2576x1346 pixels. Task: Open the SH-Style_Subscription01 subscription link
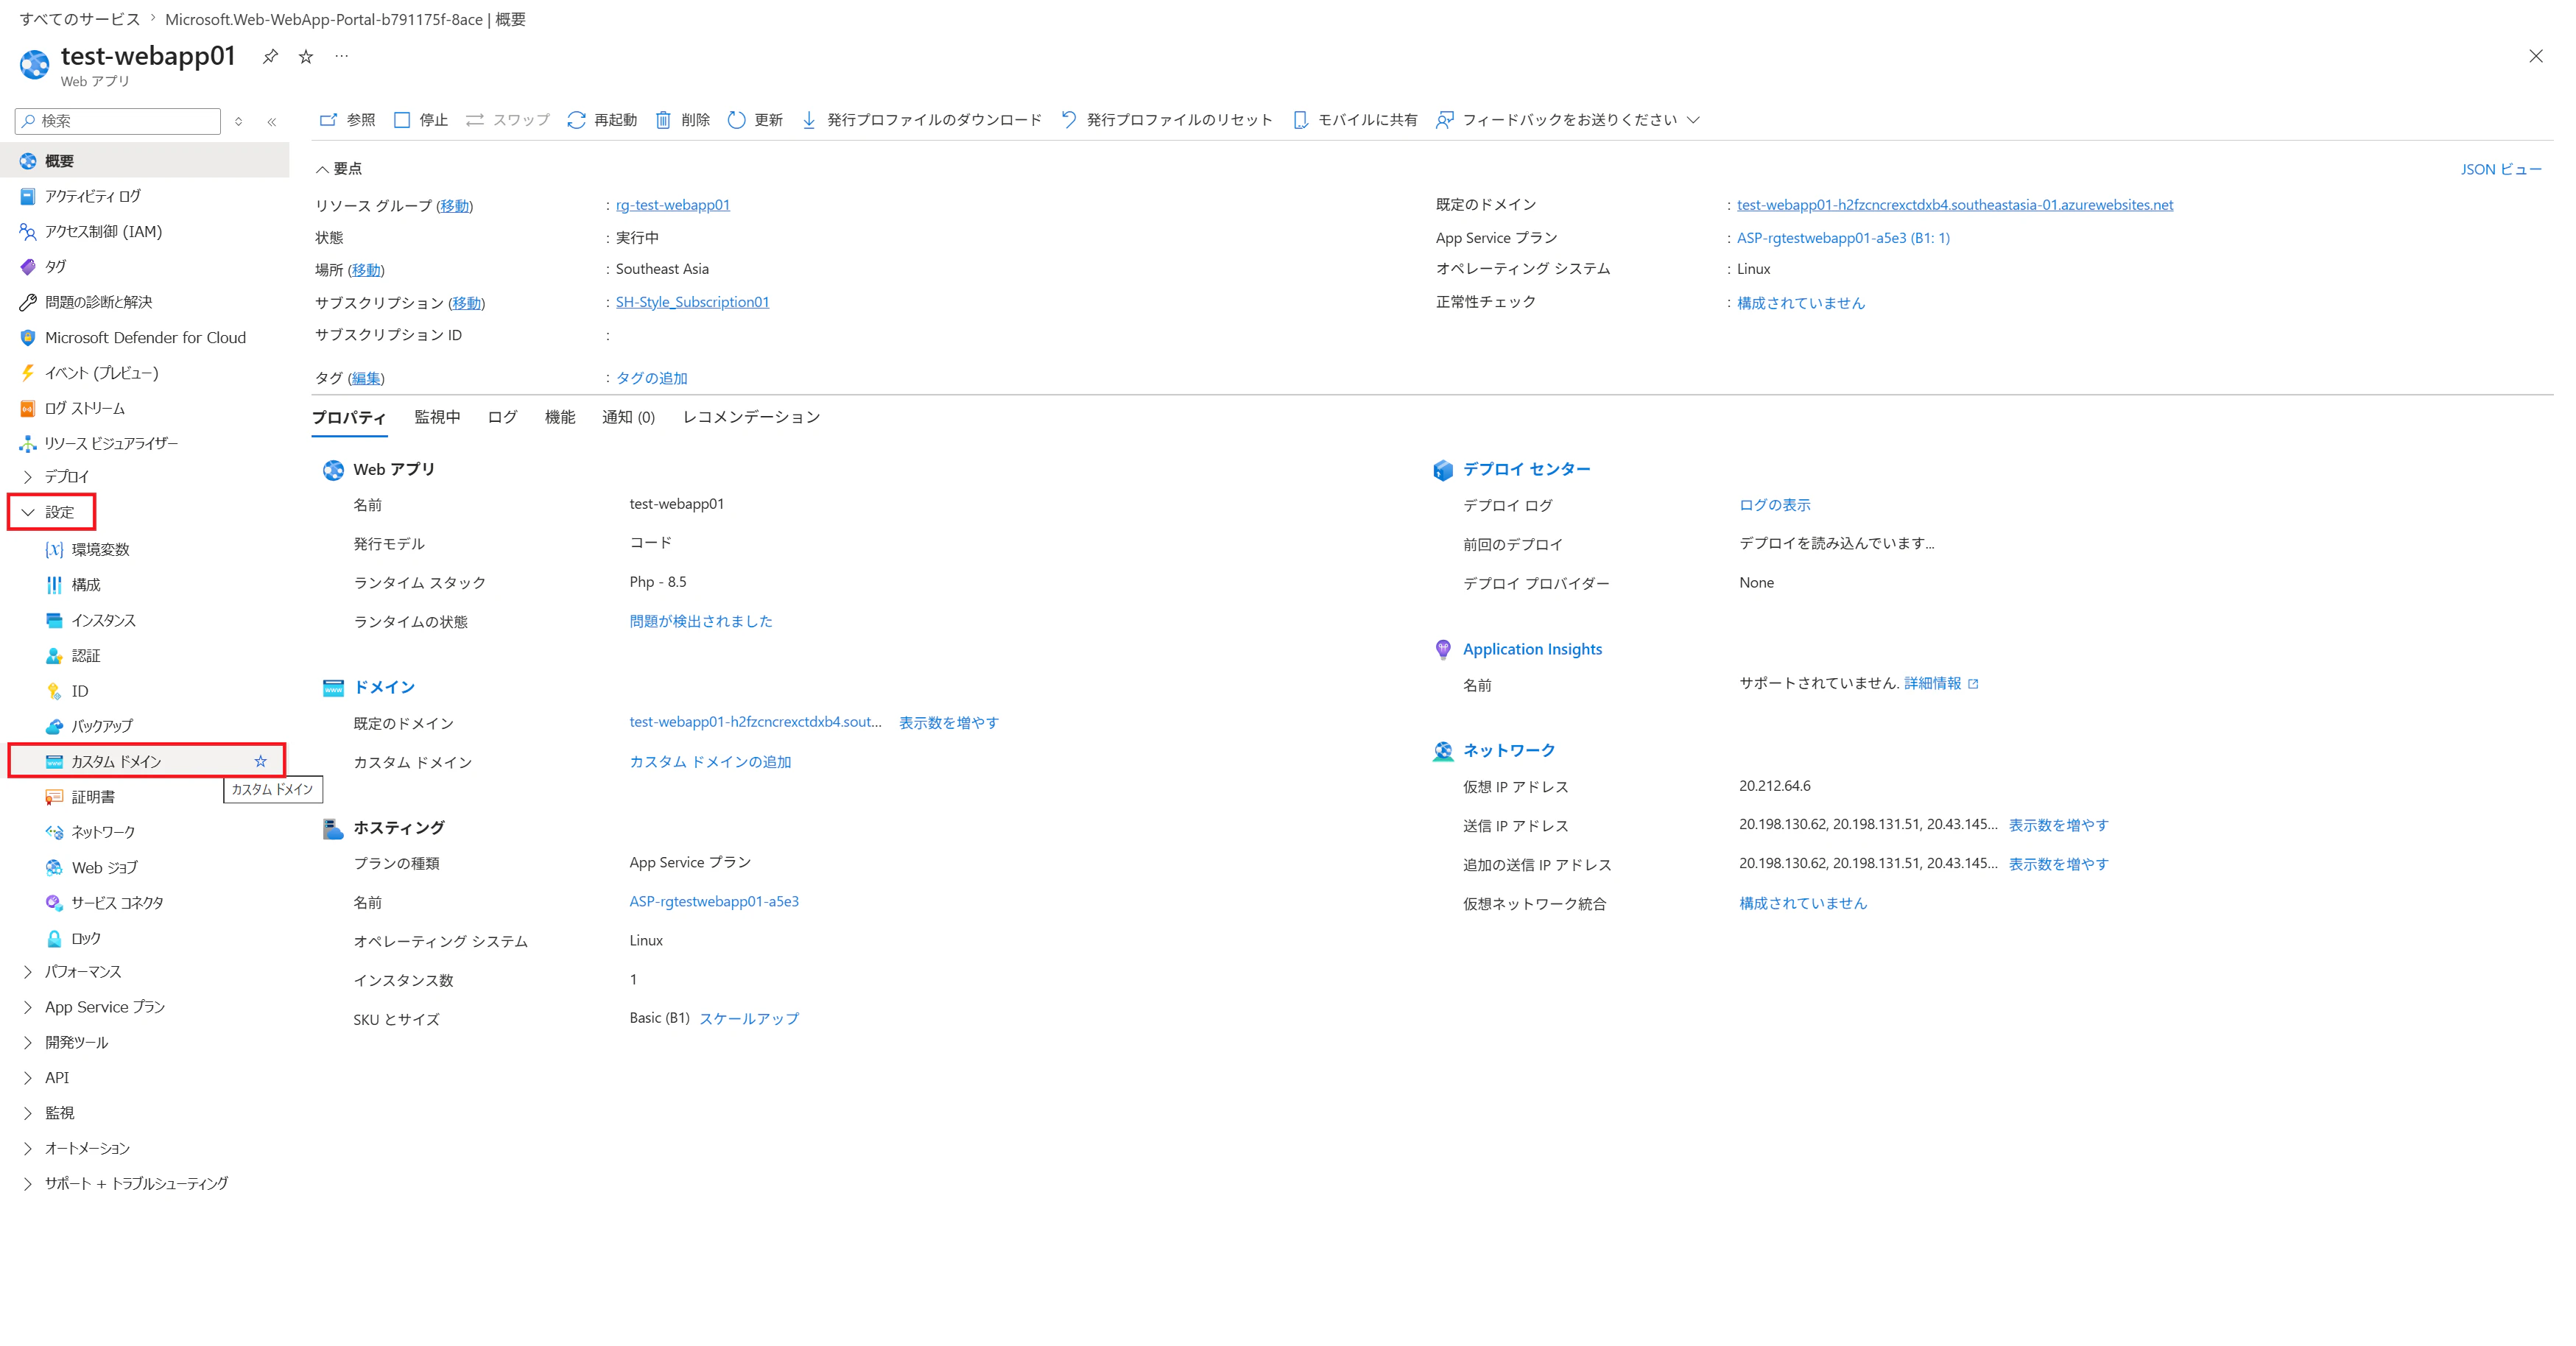pyautogui.click(x=692, y=302)
